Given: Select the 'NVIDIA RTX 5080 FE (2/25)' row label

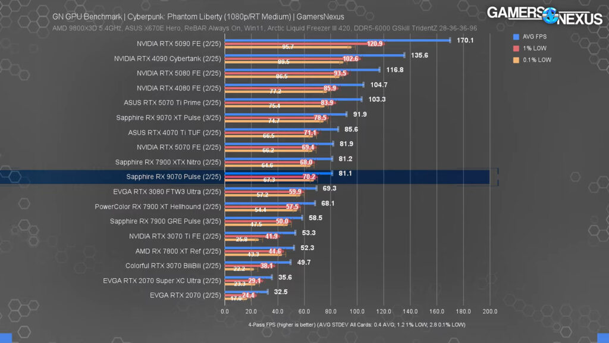Looking at the screenshot, I should tap(178, 73).
